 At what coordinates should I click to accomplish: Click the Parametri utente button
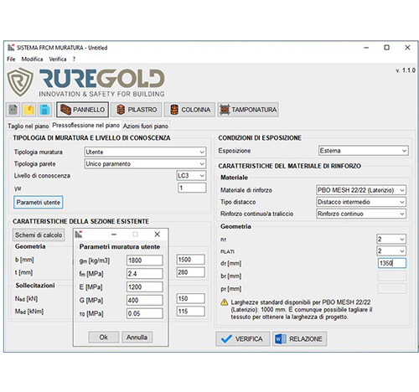coord(39,203)
